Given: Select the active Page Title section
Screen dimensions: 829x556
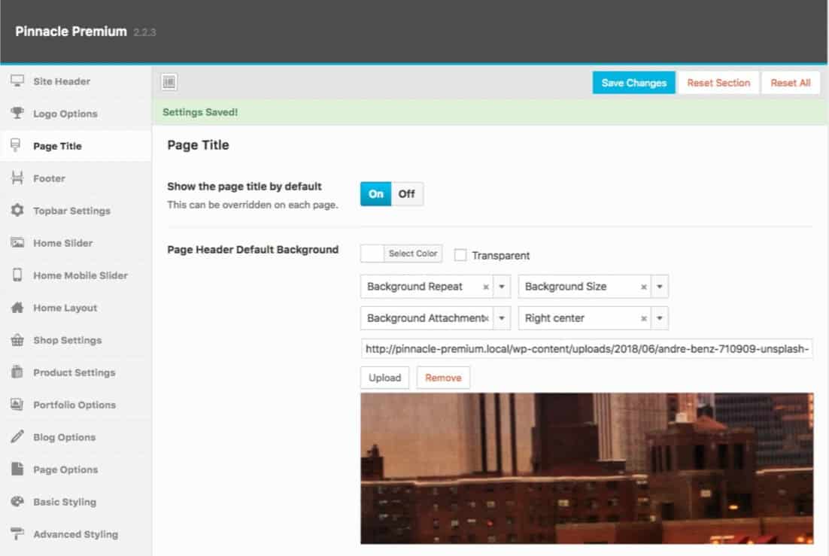Looking at the screenshot, I should 76,145.
